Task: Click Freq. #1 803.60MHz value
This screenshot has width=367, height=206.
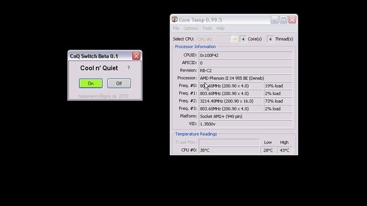Action: point(231,93)
